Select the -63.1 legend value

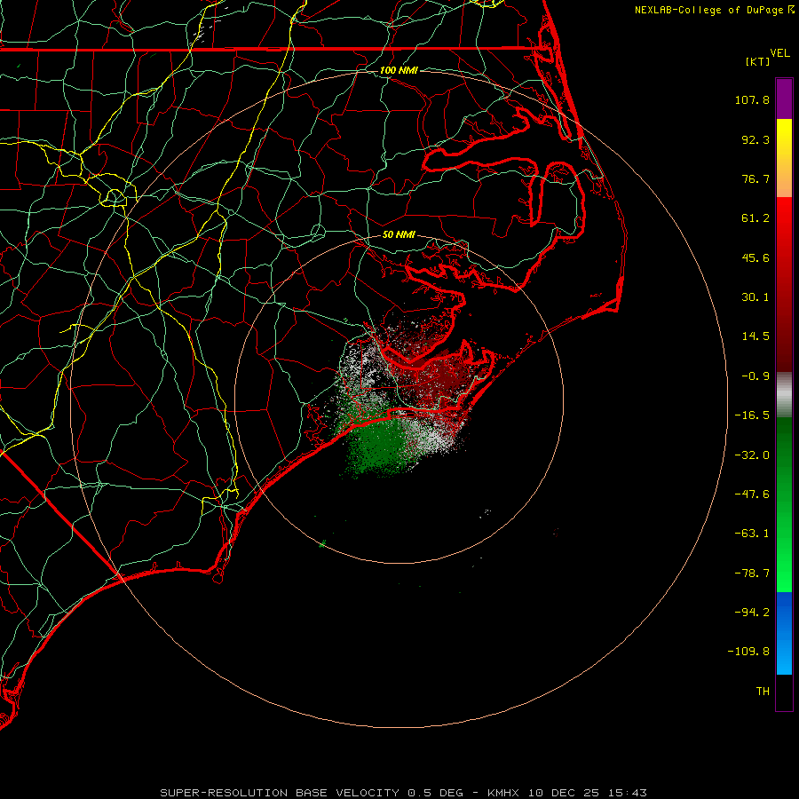[x=752, y=534]
